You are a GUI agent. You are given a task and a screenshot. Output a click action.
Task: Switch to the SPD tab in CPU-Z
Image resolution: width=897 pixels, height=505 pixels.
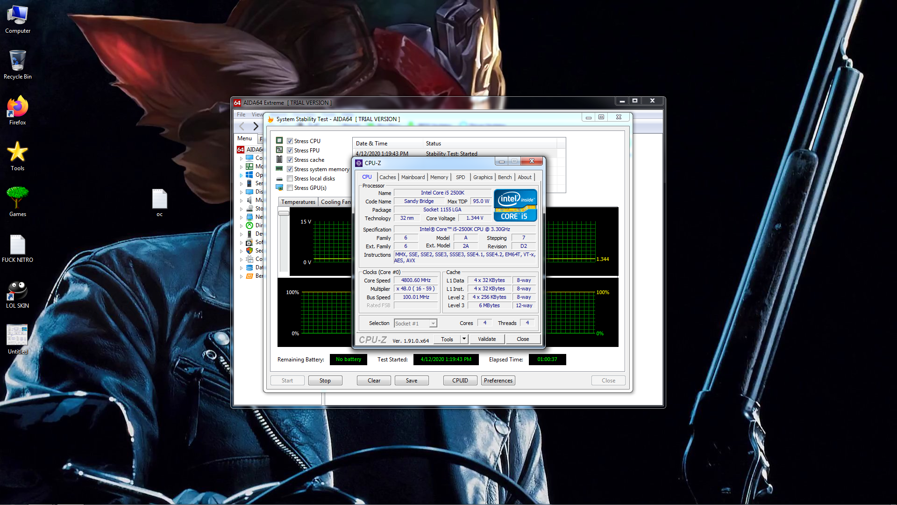pyautogui.click(x=460, y=177)
